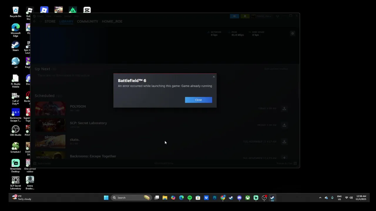Screen dimensions: 376x211
Task: Select the SCP Secret Laboratory desktop icon
Action: point(16,183)
